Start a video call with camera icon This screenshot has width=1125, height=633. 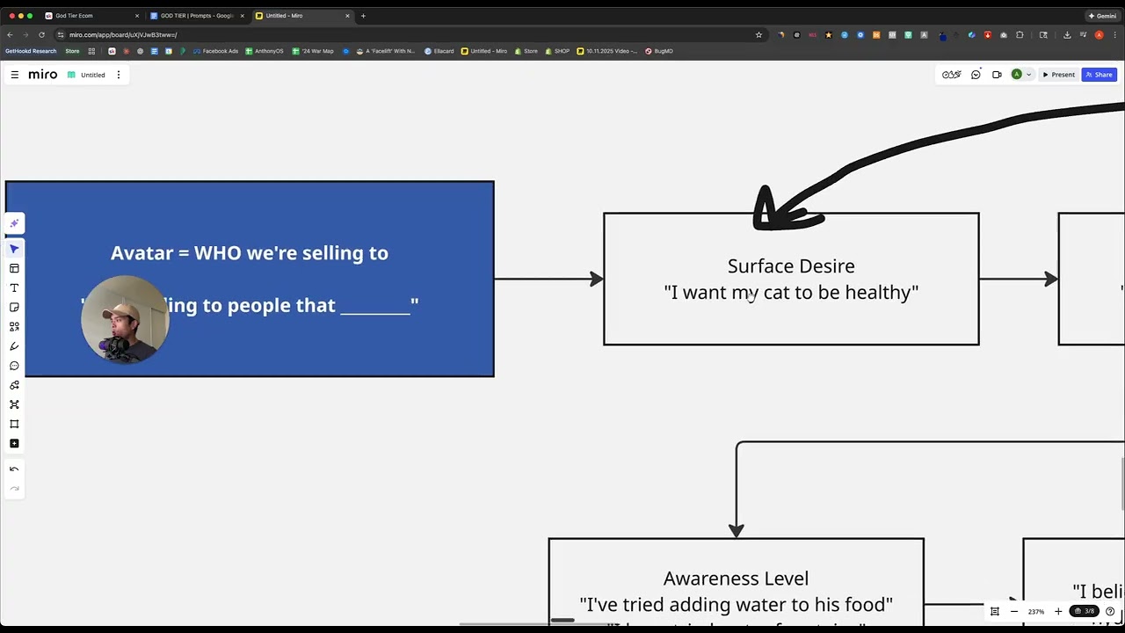click(997, 75)
